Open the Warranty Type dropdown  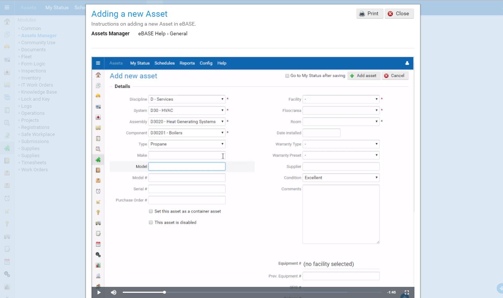pyautogui.click(x=341, y=144)
